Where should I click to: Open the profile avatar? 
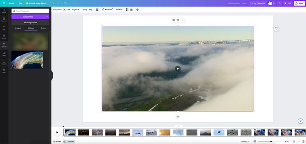(x=270, y=3)
